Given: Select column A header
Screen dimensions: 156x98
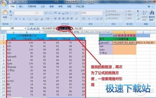Looking at the screenshot, I should pos(14,32).
